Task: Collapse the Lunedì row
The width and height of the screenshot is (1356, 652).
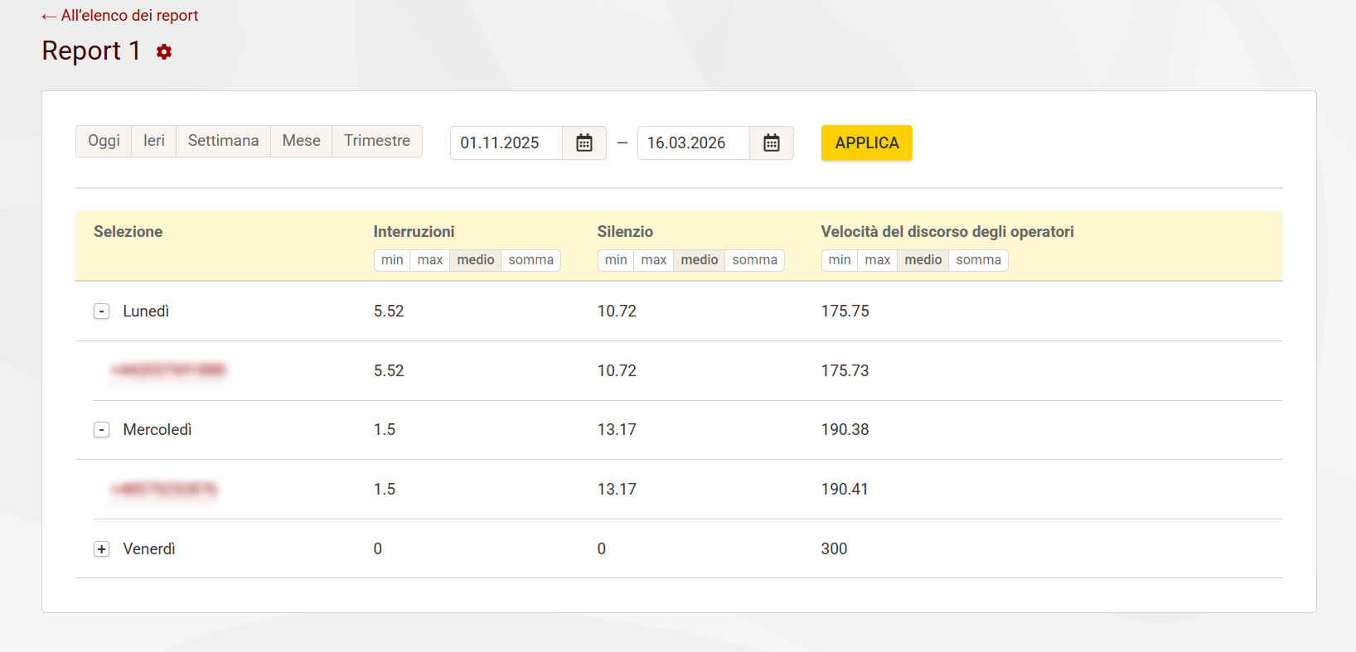Action: (x=102, y=312)
